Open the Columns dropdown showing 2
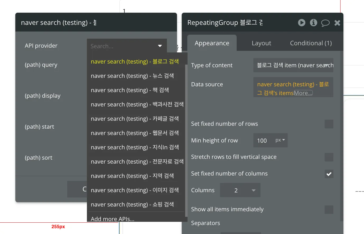The width and height of the screenshot is (364, 234). pos(240,190)
